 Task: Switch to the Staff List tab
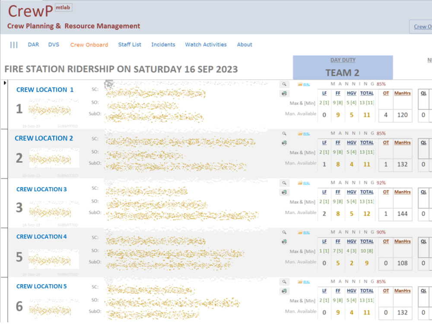(130, 44)
